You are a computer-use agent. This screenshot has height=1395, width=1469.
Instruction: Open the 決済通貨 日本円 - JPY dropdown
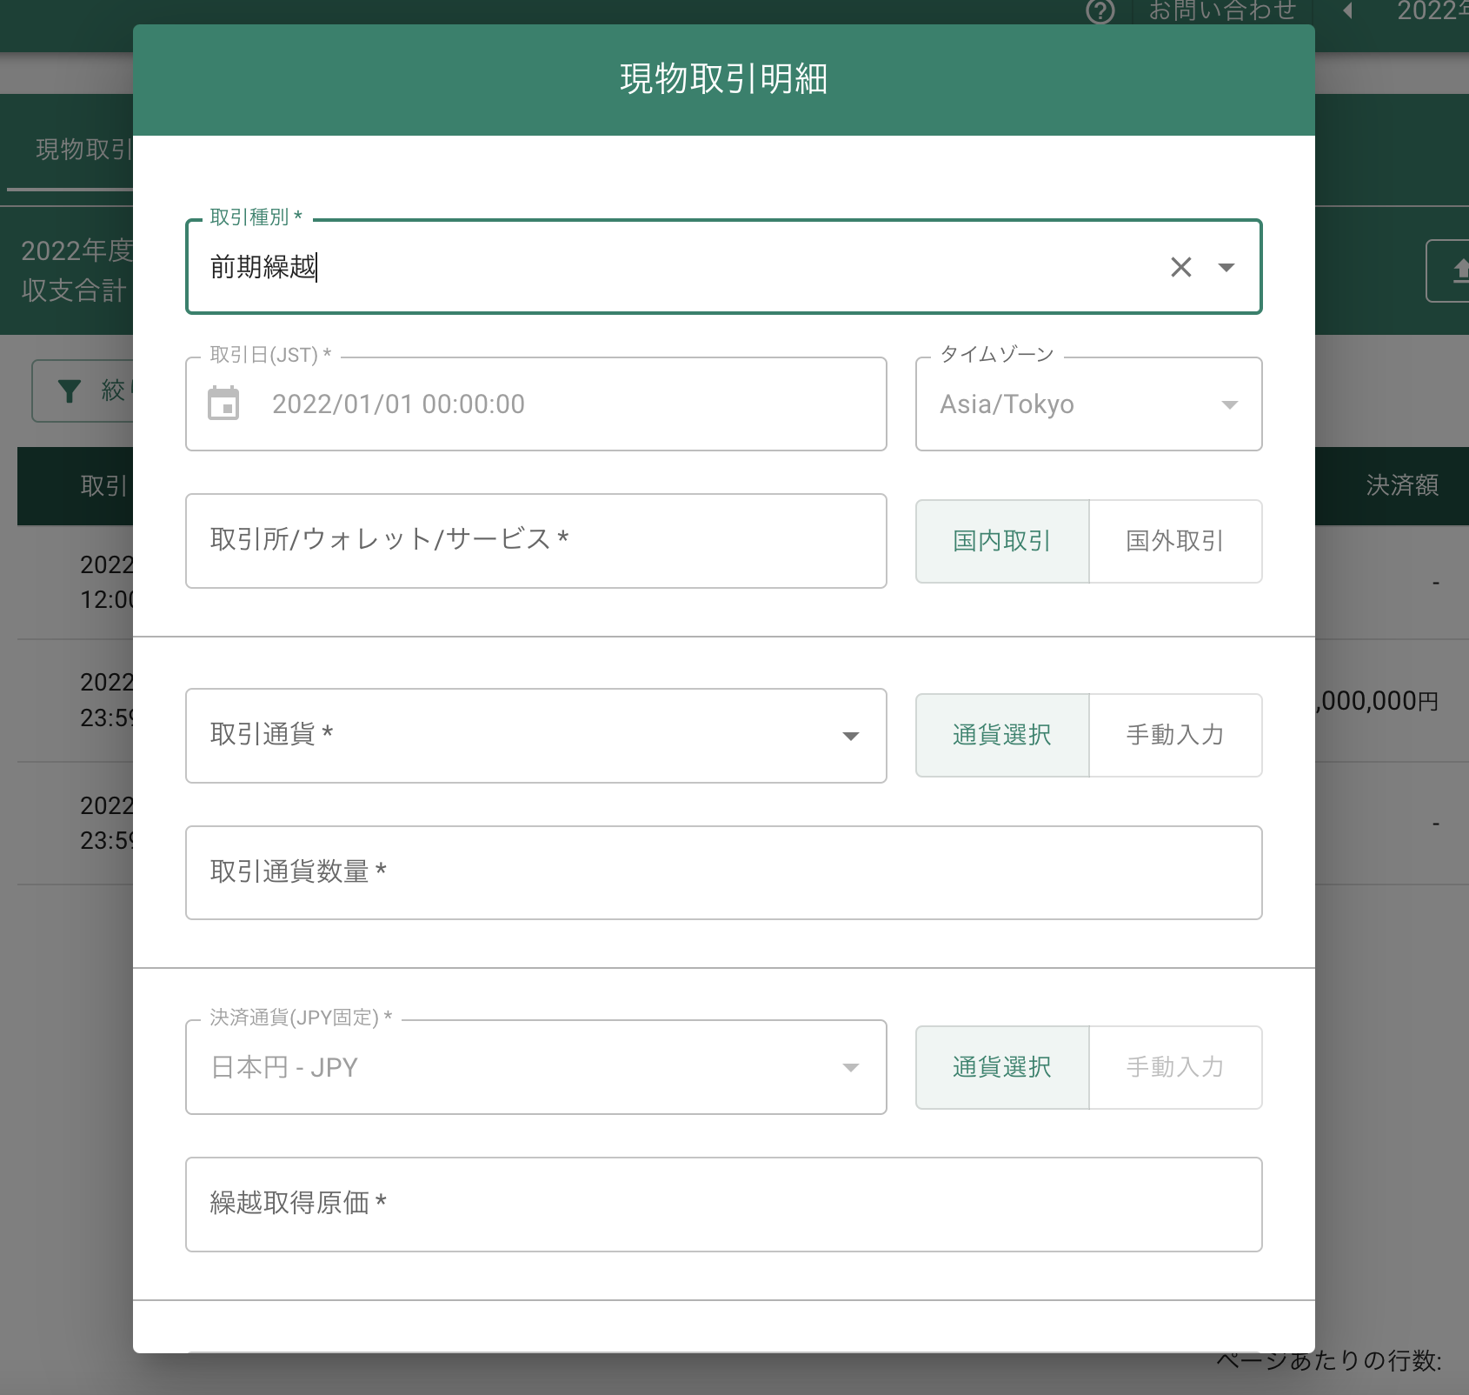click(536, 1067)
